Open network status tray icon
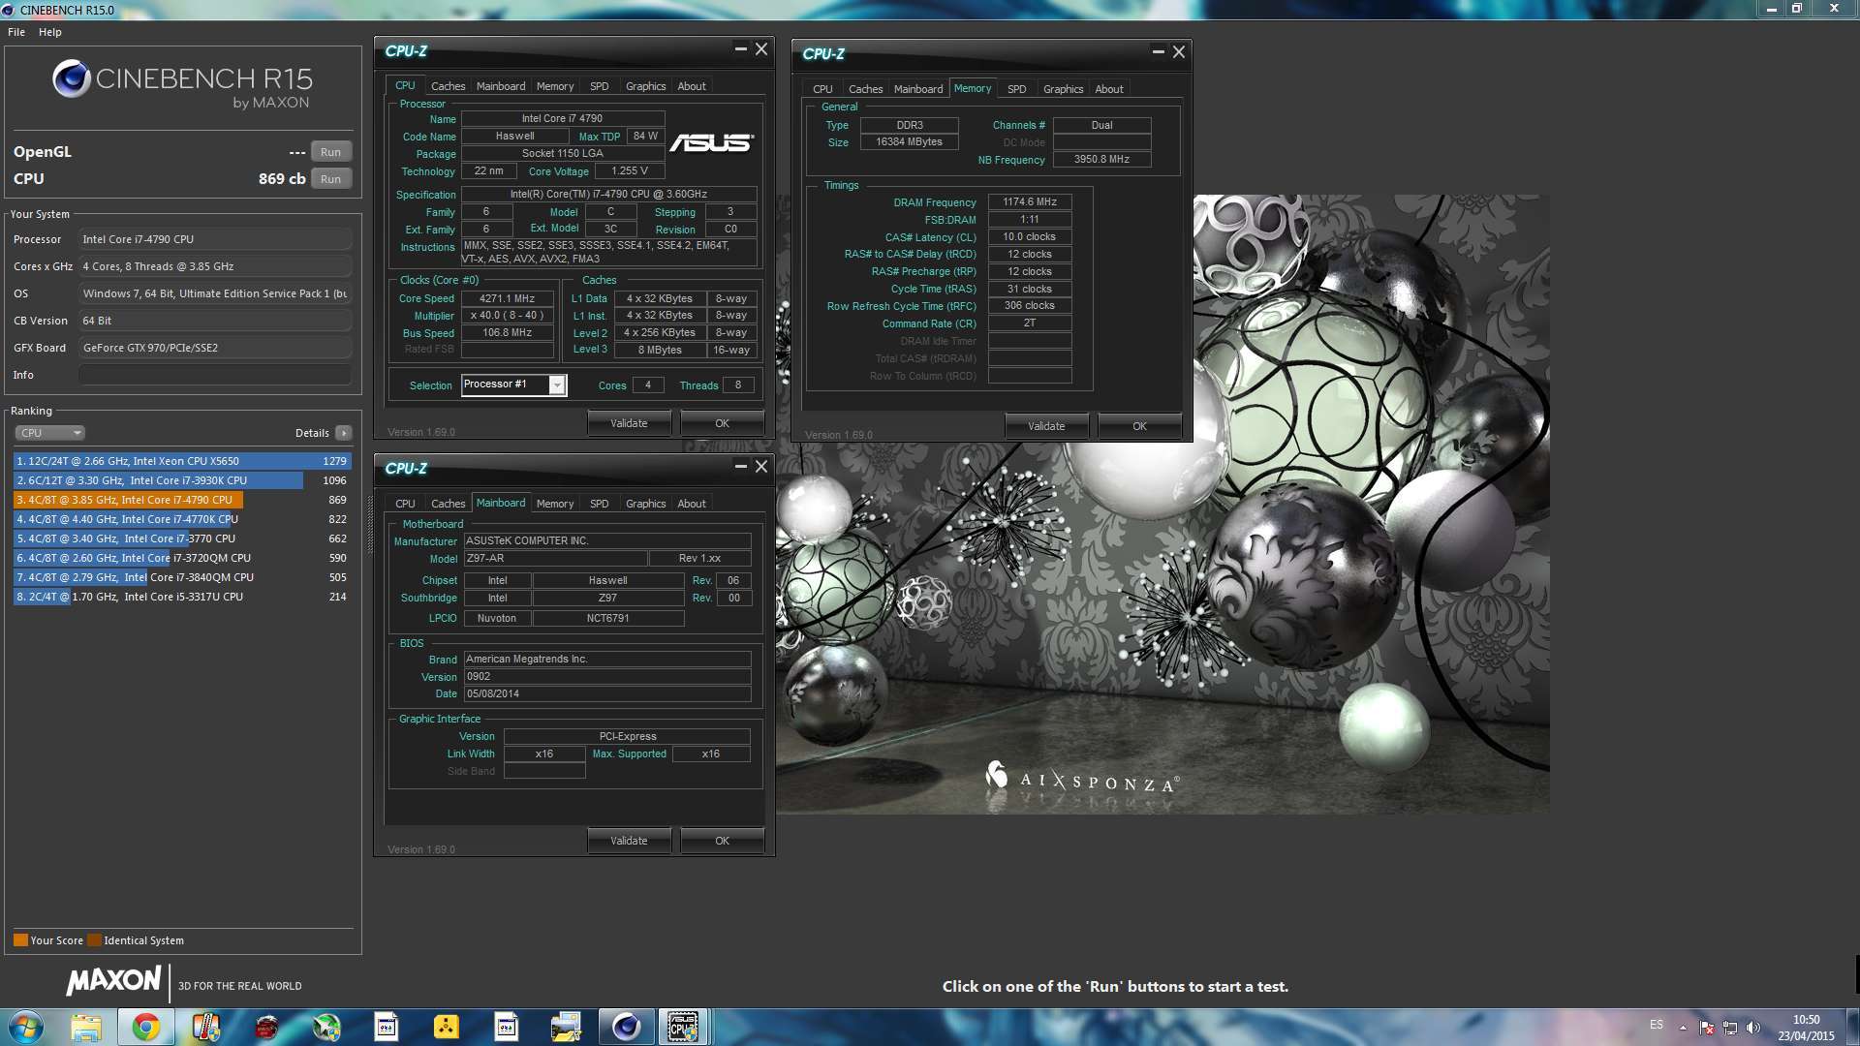Screen dimensions: 1860x1046 coord(1730,1028)
